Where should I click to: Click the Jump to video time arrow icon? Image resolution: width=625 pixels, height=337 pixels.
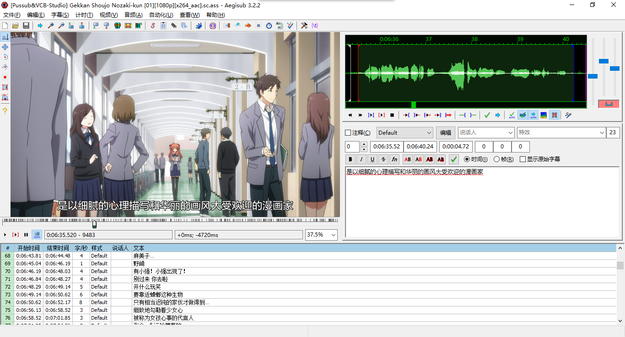coord(40,26)
